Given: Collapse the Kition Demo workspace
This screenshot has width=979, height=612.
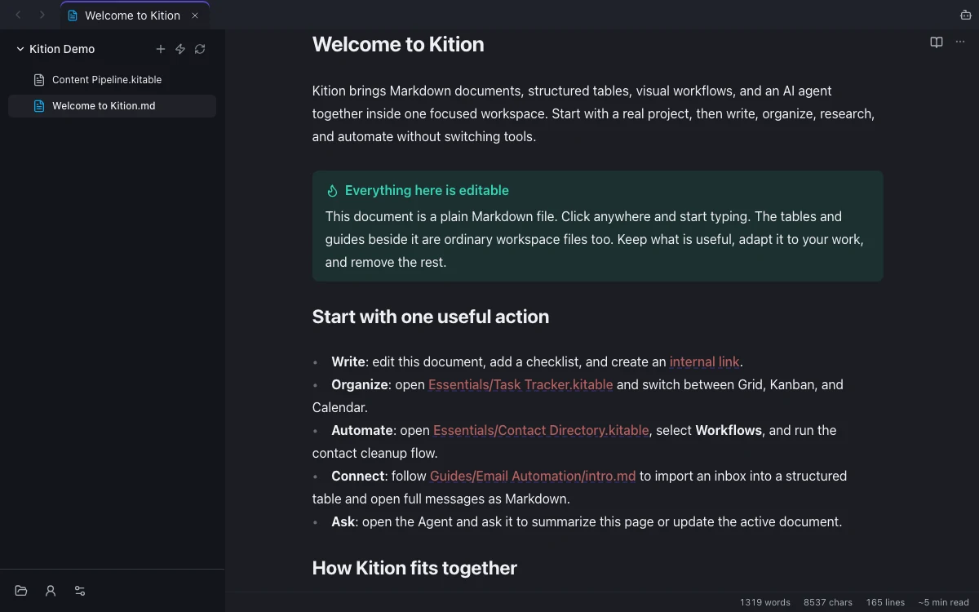Looking at the screenshot, I should [x=20, y=49].
